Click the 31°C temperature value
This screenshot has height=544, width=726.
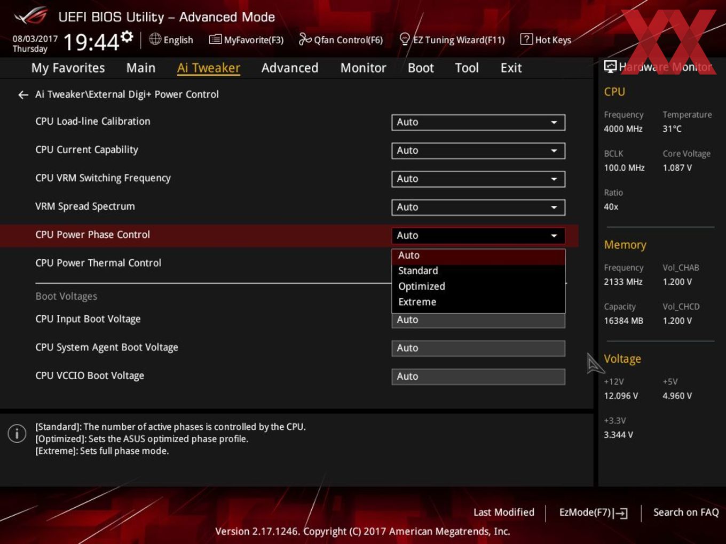[x=672, y=129]
